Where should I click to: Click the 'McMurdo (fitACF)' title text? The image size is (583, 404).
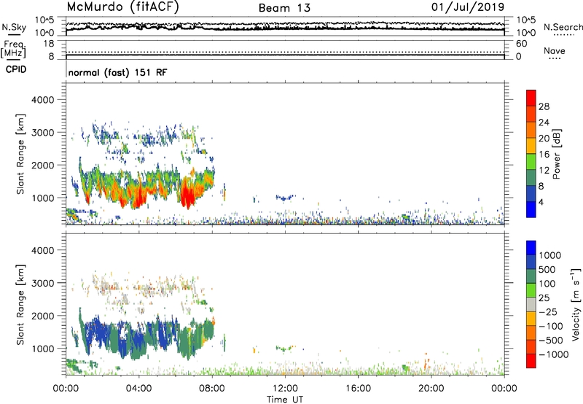122,7
